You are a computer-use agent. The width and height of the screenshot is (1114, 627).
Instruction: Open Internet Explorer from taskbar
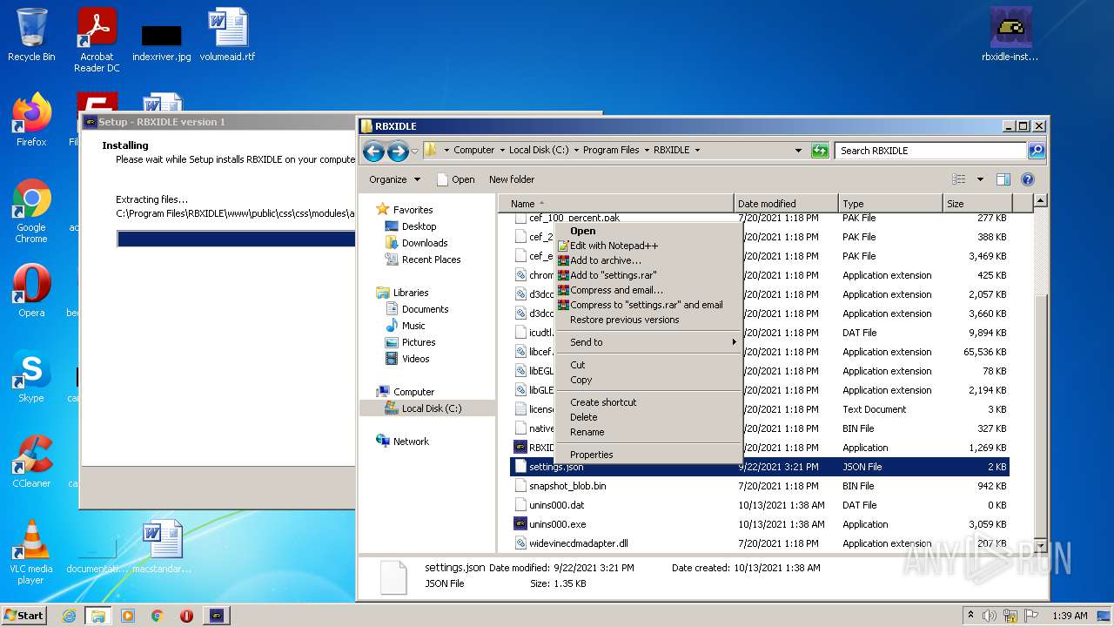(x=69, y=616)
